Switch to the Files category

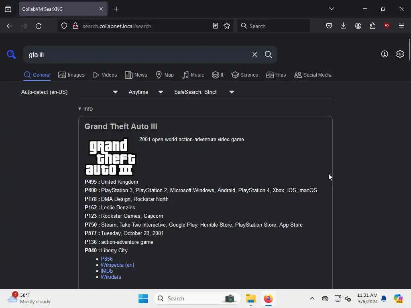(x=276, y=75)
